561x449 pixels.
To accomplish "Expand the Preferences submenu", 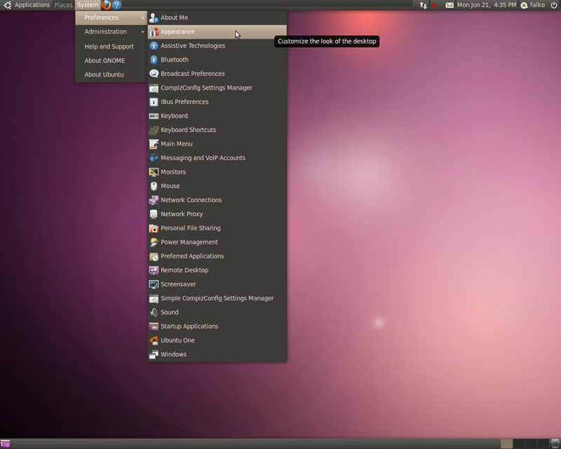I will 111,18.
